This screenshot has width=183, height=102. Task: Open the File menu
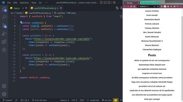tap(9, 3)
